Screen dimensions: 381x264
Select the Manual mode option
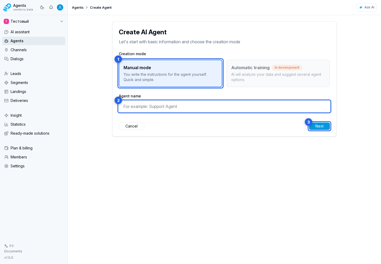pos(170,73)
